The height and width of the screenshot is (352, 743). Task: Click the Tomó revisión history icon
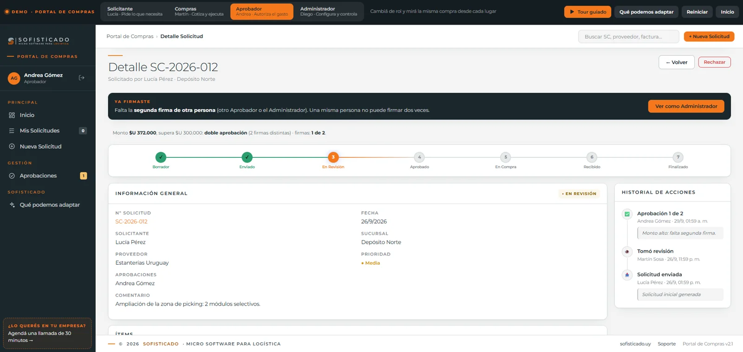pyautogui.click(x=627, y=252)
